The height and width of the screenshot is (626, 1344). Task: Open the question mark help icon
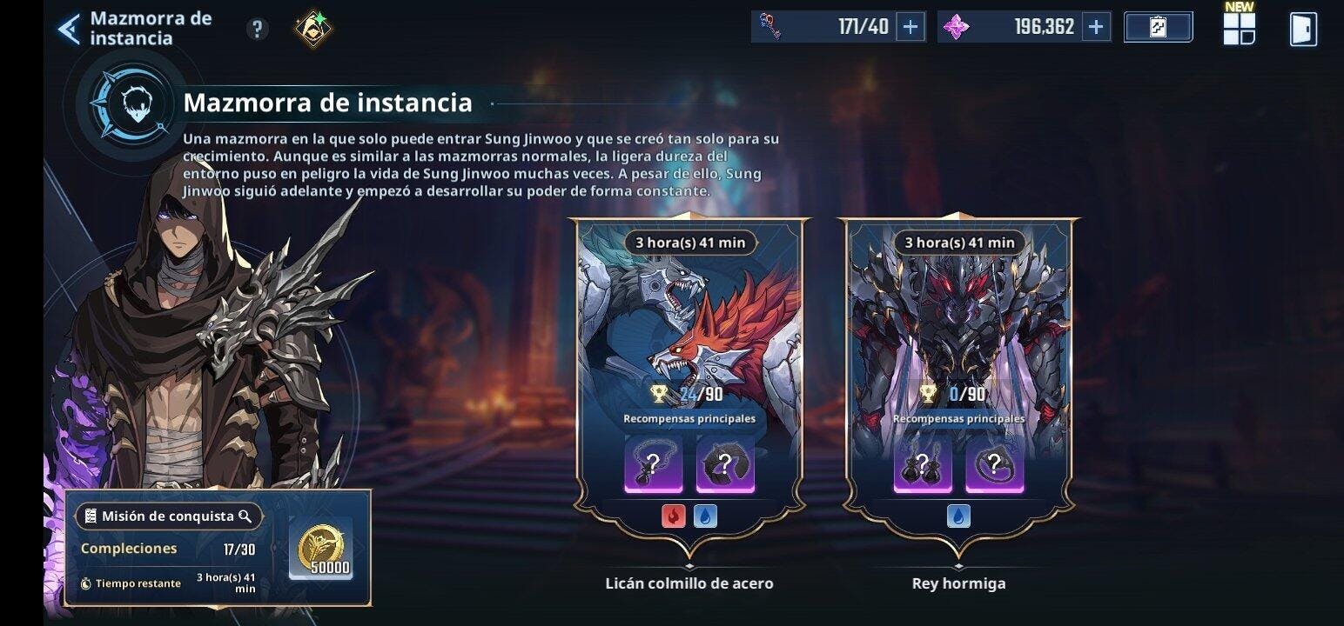256,30
